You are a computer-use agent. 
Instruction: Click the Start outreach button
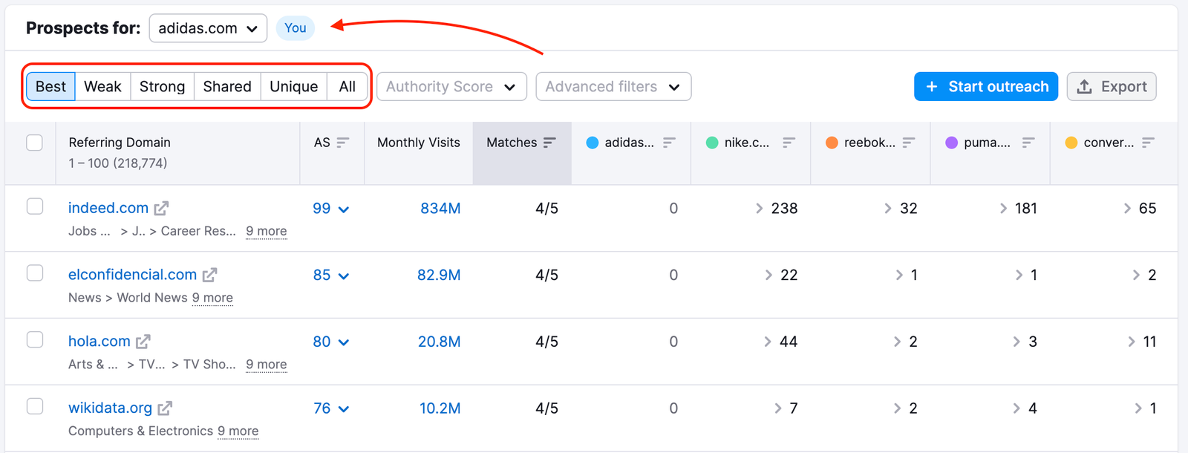(986, 87)
